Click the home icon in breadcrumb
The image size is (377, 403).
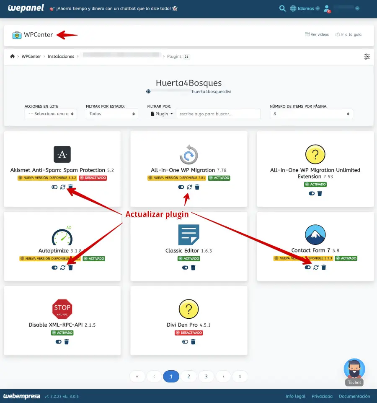pos(12,56)
